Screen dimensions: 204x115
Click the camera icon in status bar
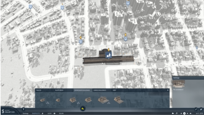[173, 113]
